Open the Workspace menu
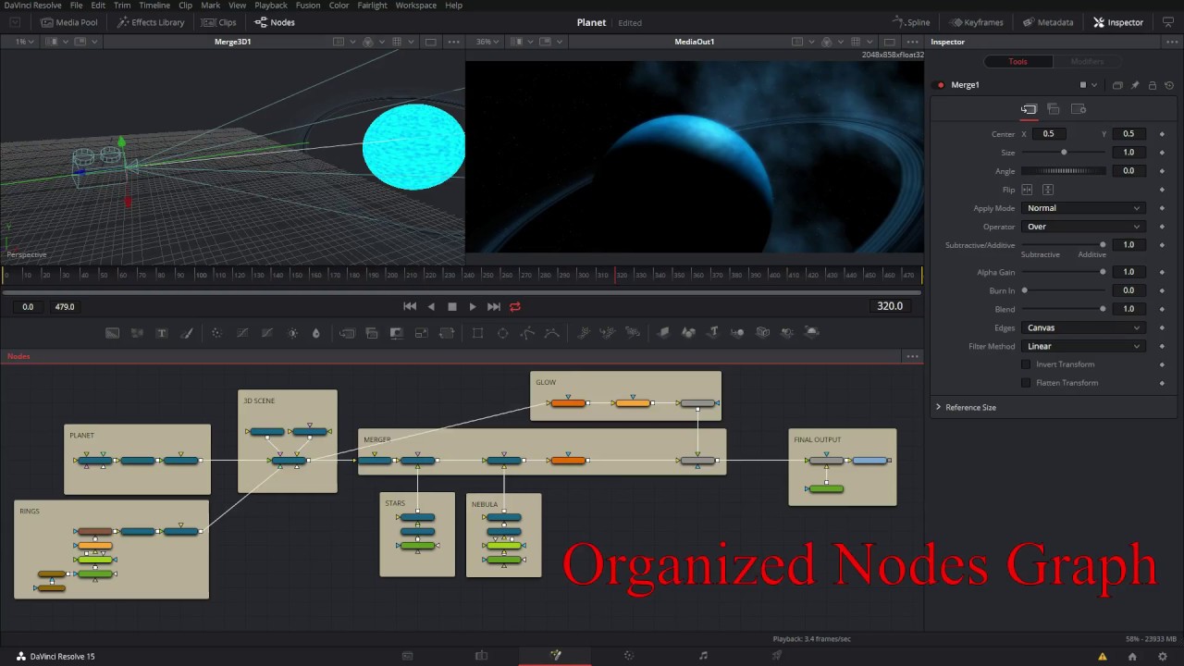 (x=416, y=6)
